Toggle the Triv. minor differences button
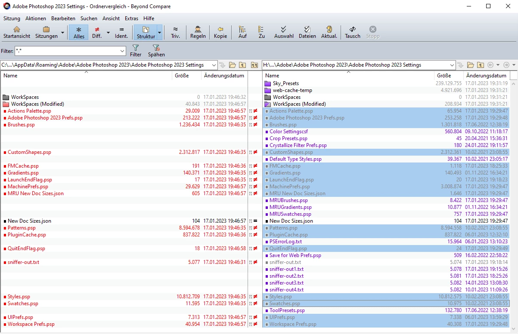518x334 pixels. coord(175,32)
